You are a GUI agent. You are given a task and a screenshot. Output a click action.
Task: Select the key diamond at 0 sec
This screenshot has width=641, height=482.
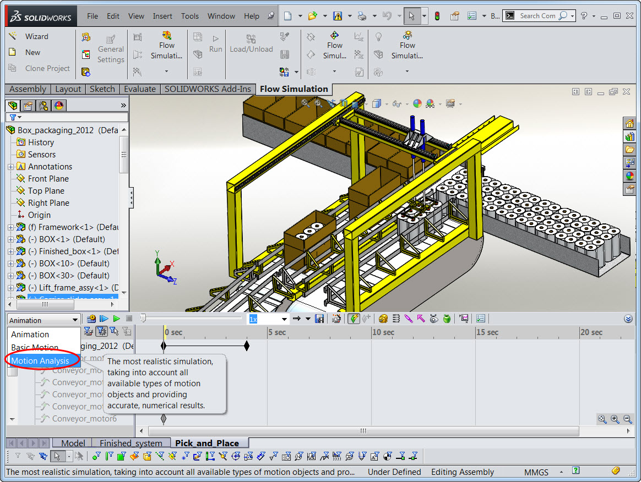point(163,346)
